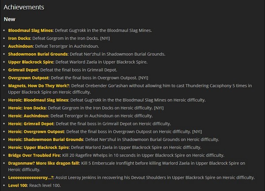Open the non-heroic Overgrown Outpost achievement link

29,78
